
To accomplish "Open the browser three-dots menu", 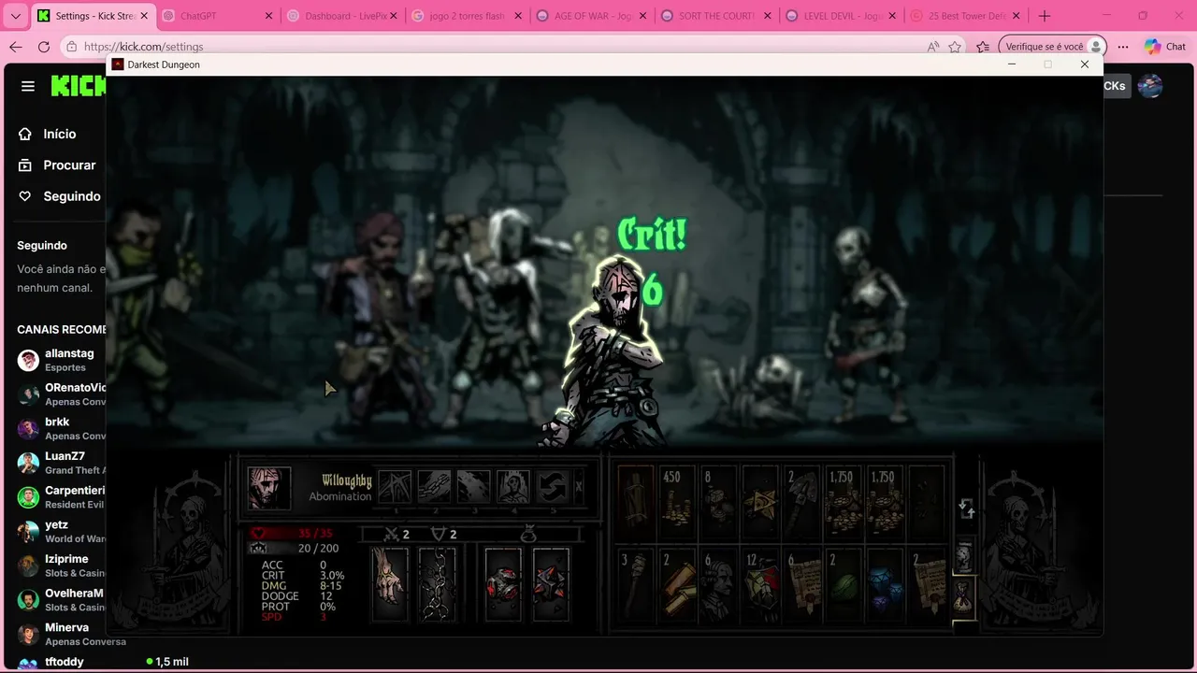I will coord(1123,47).
